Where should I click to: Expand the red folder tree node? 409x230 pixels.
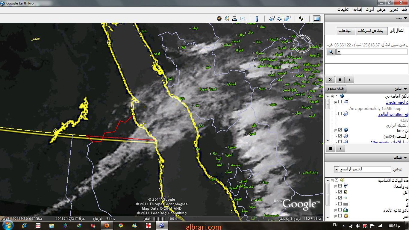coord(336,102)
